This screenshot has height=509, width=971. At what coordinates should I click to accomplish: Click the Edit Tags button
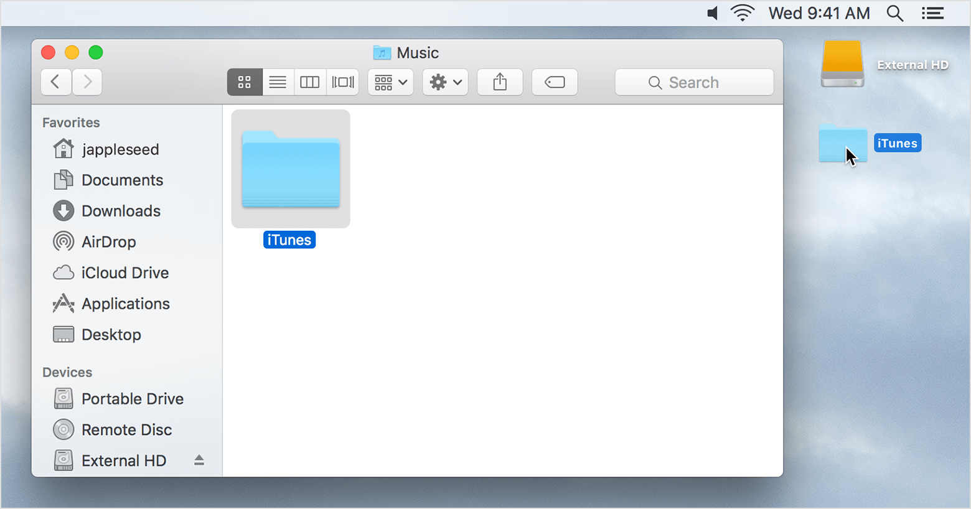[x=555, y=82]
